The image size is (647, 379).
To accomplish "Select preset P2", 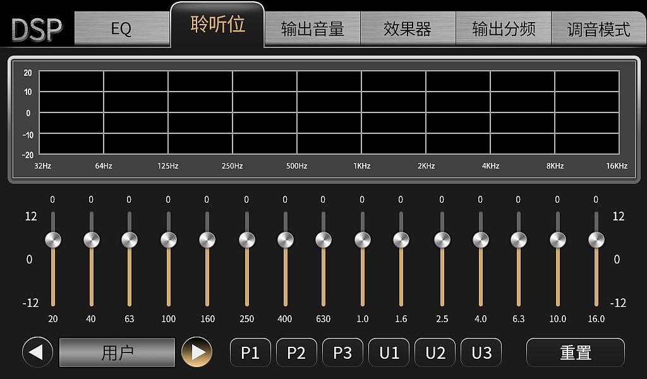I will click(x=296, y=352).
